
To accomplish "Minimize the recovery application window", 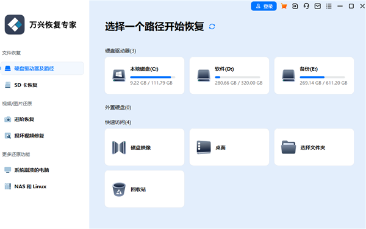I will tap(340, 6).
